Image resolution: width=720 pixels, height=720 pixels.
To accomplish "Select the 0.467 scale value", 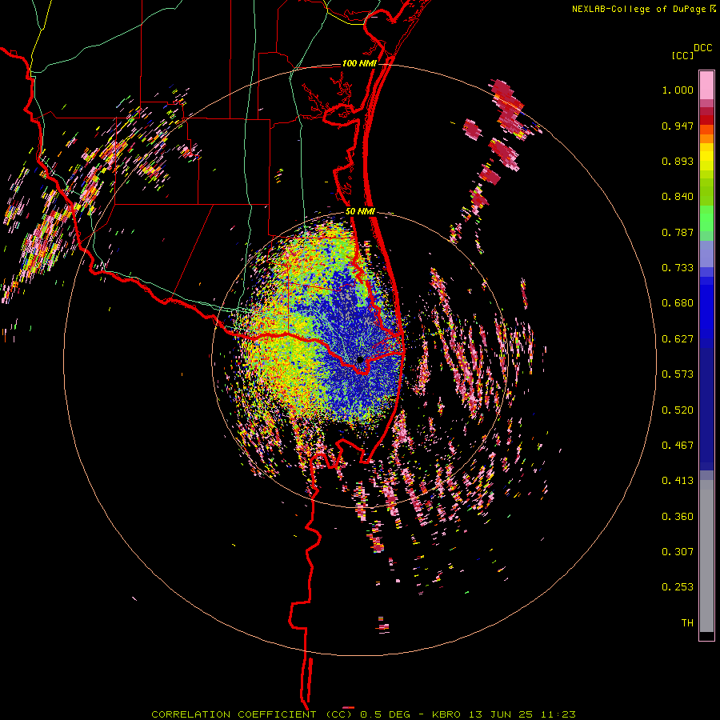I will (678, 446).
